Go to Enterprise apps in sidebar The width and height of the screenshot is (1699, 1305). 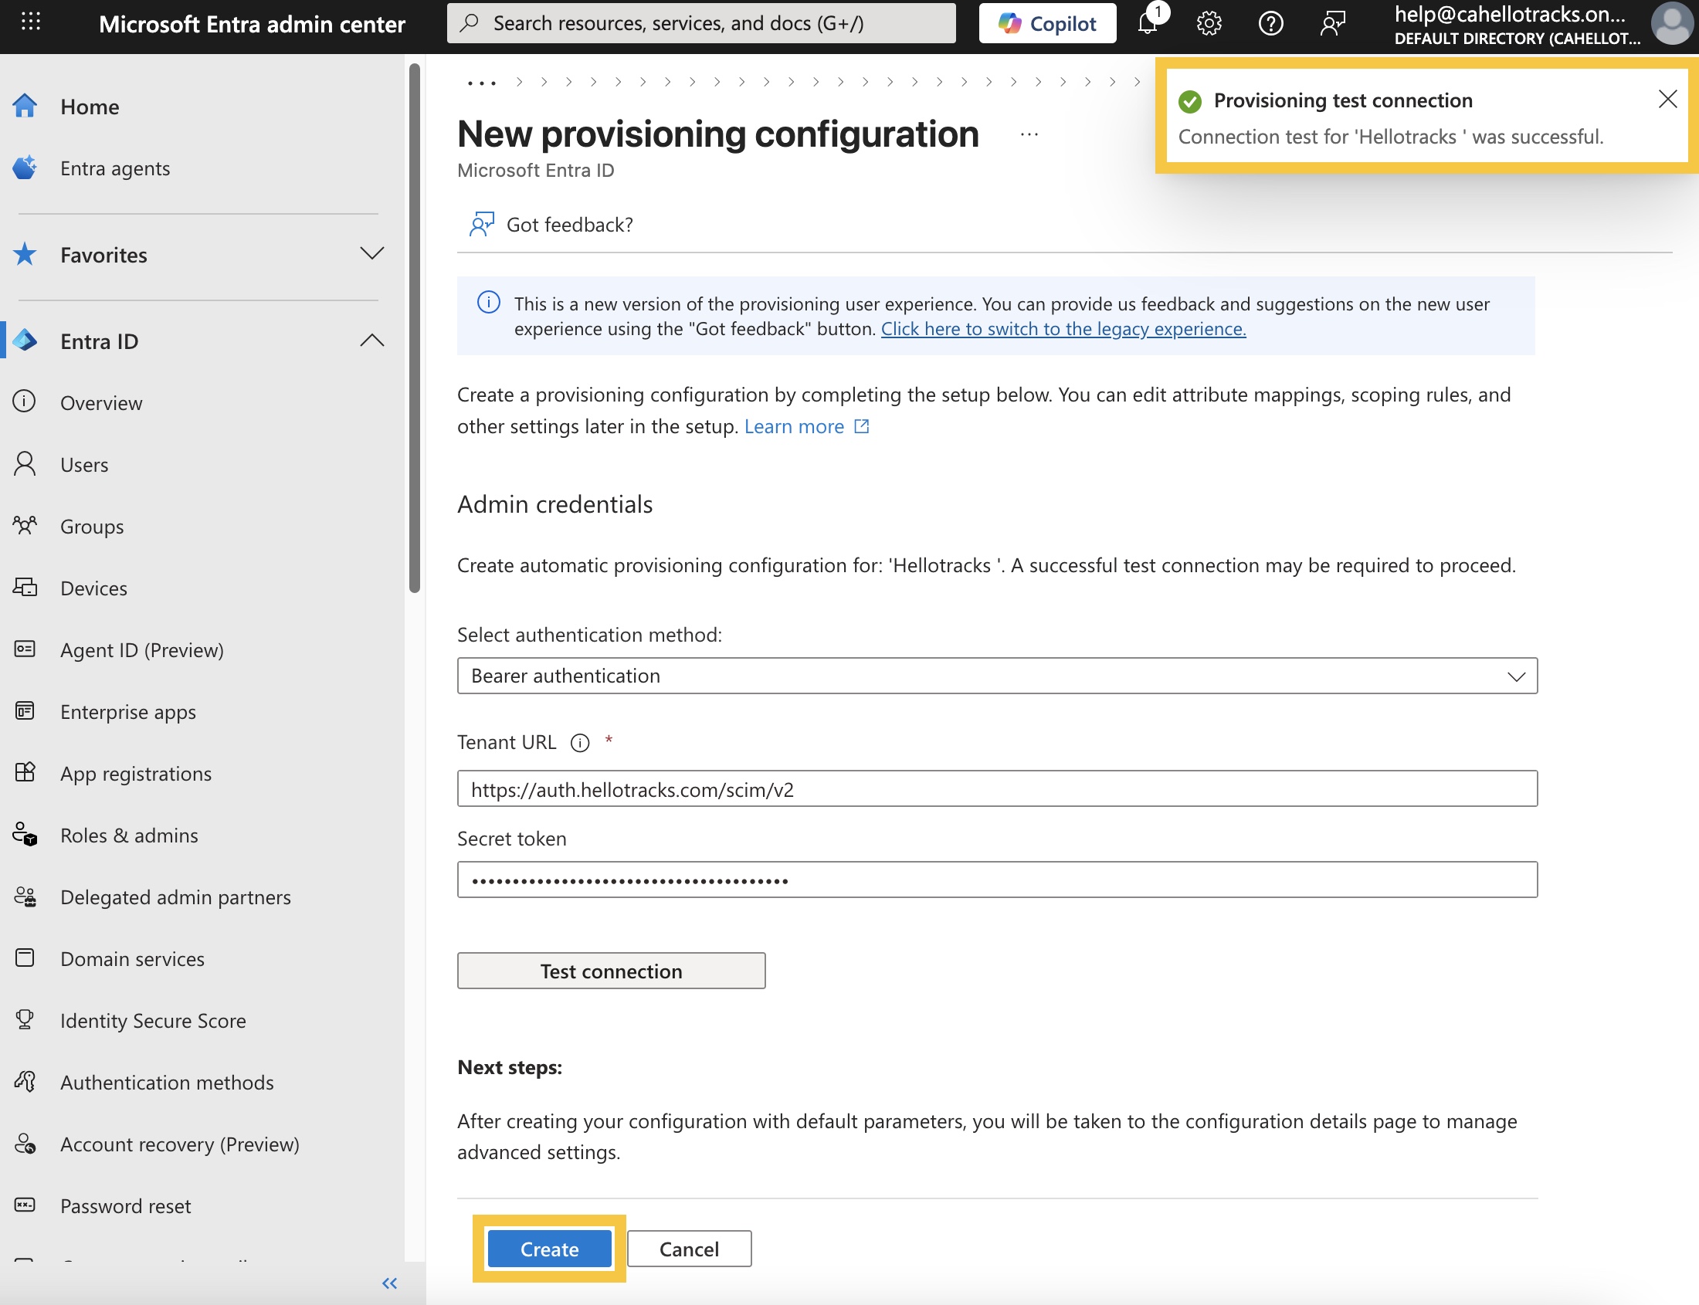pyautogui.click(x=128, y=711)
